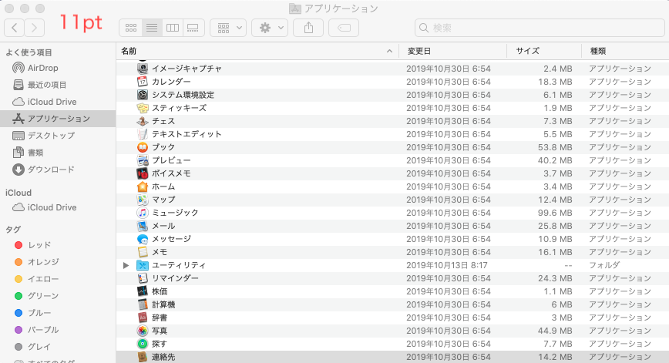The width and height of the screenshot is (669, 363).
Task: Select the 写真 app icon
Action: coord(143,331)
